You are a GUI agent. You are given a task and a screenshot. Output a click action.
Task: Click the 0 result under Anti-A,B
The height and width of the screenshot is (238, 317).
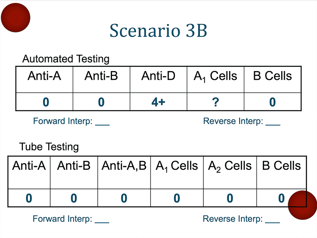pyautogui.click(x=124, y=198)
